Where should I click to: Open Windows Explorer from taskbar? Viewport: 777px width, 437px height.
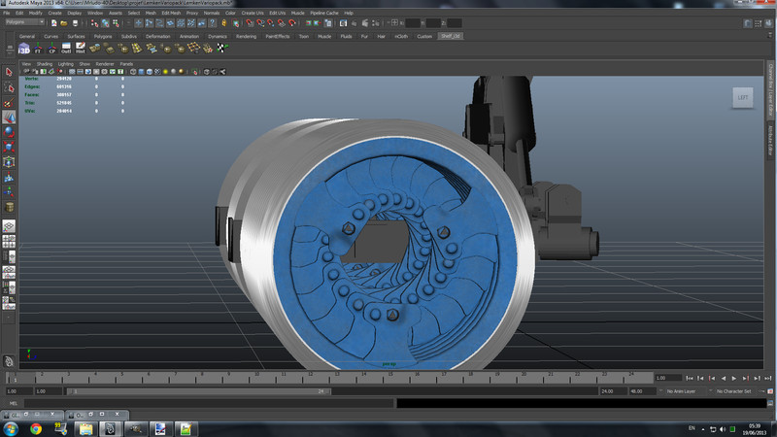[x=85, y=428]
